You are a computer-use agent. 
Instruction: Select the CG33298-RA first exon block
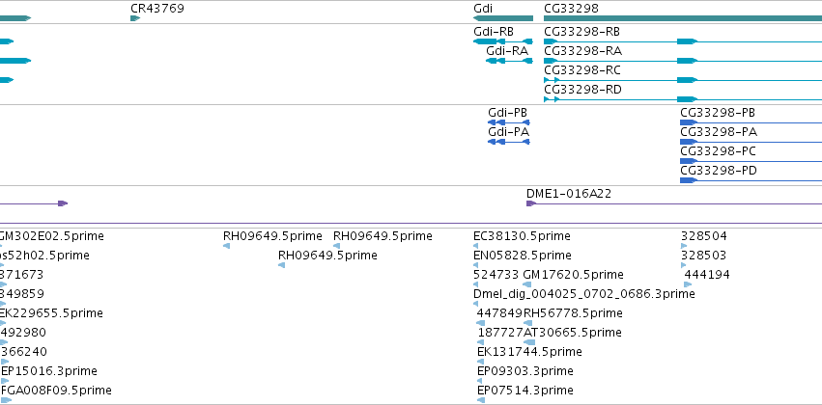coord(551,61)
